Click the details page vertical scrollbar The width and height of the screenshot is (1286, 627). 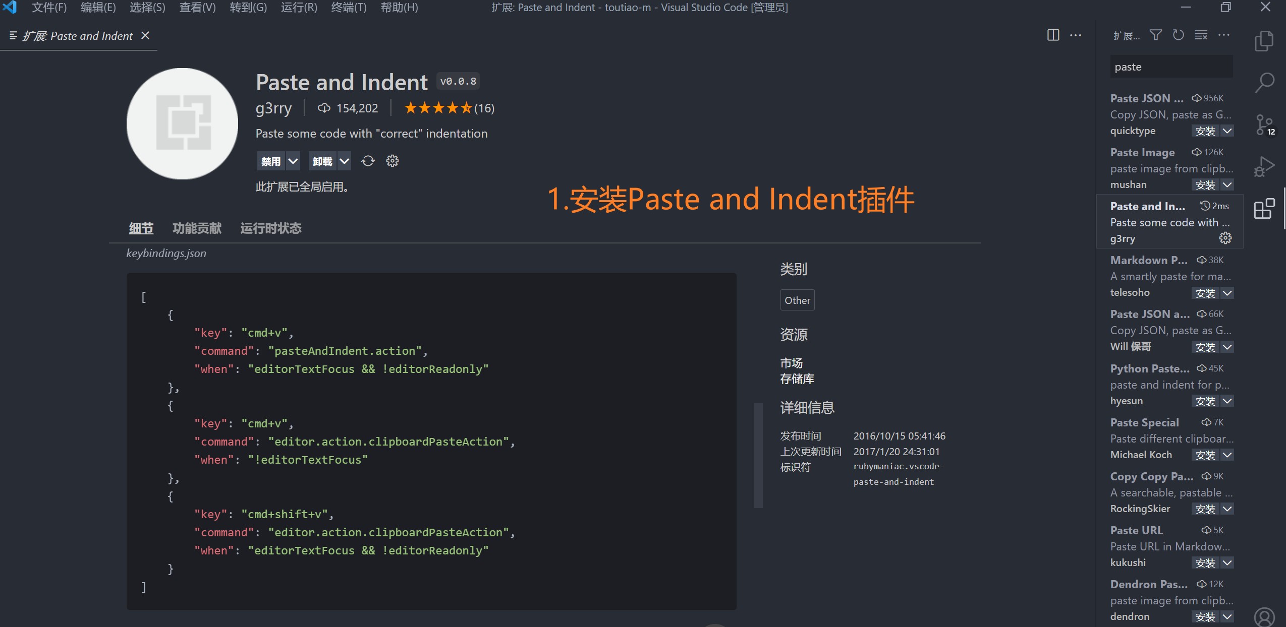click(758, 455)
